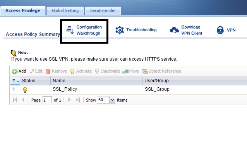Open the Download VPN Client link
The height and width of the screenshot is (141, 247).
click(192, 30)
